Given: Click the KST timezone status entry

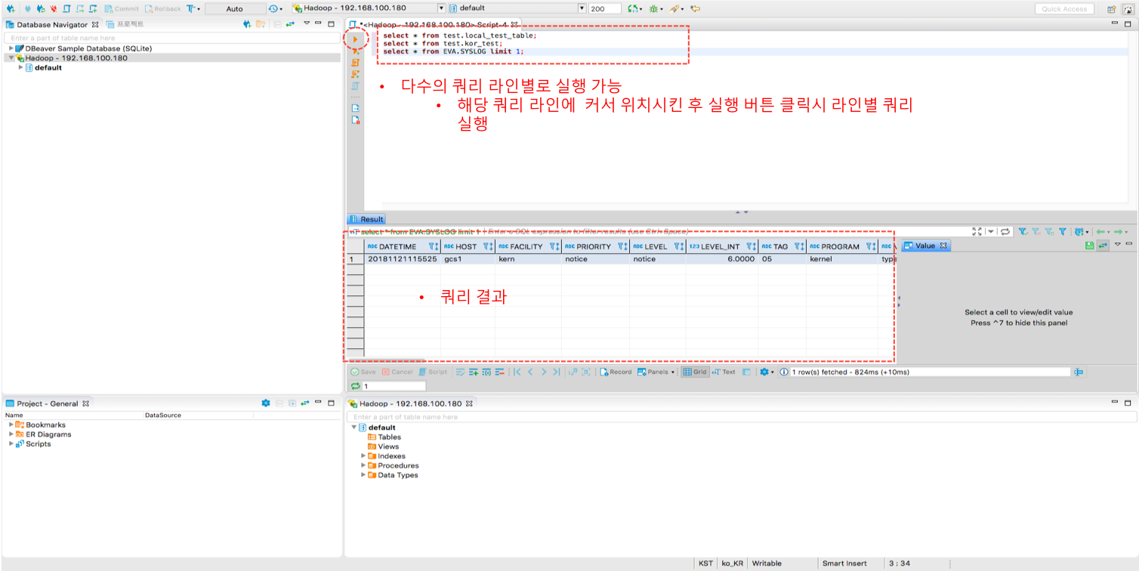Looking at the screenshot, I should point(705,563).
